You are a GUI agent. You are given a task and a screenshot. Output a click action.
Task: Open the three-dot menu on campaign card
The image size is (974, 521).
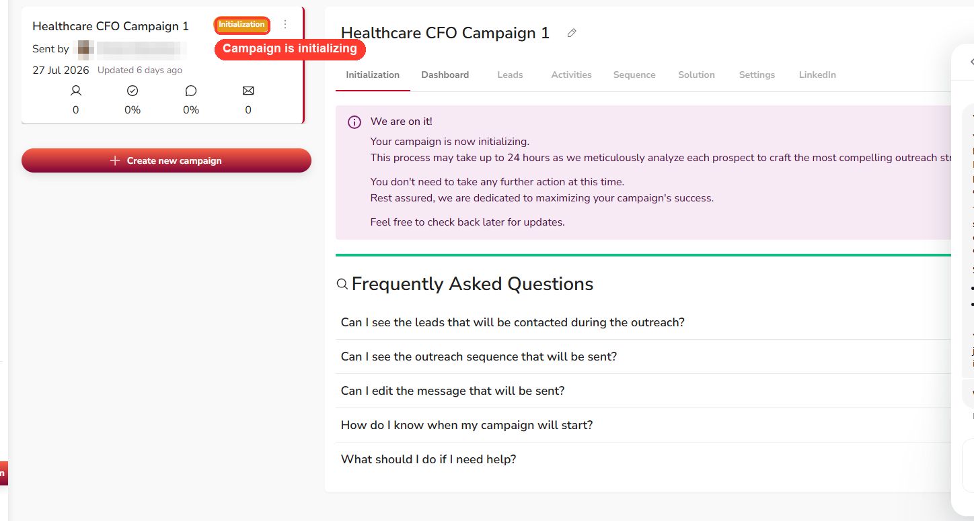285,25
